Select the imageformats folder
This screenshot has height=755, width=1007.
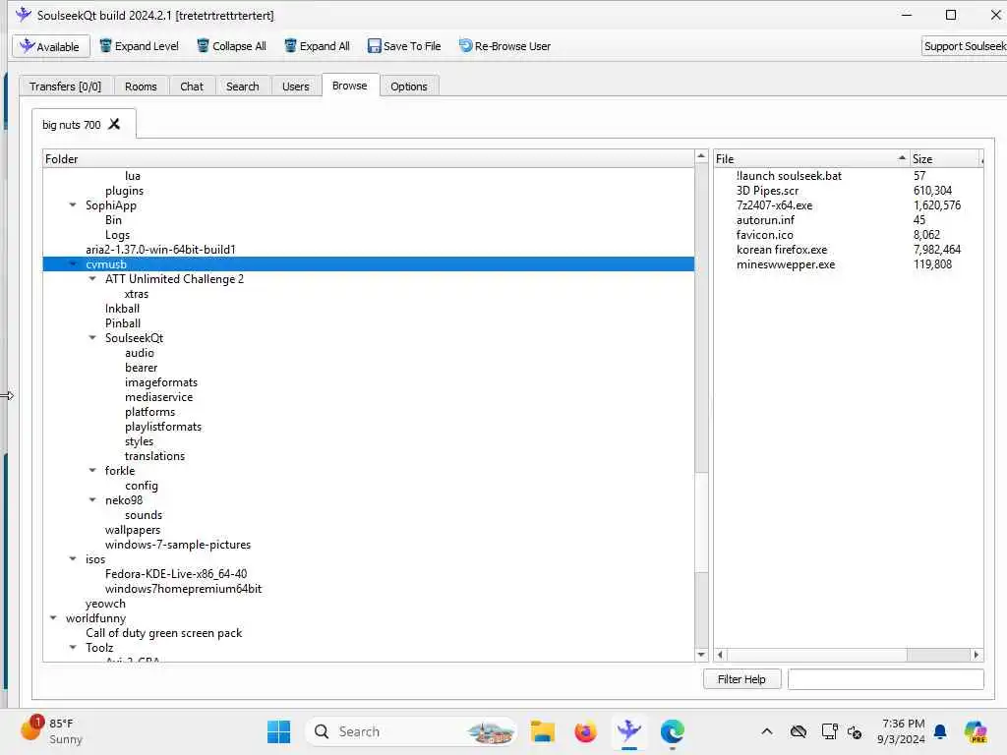tap(161, 382)
